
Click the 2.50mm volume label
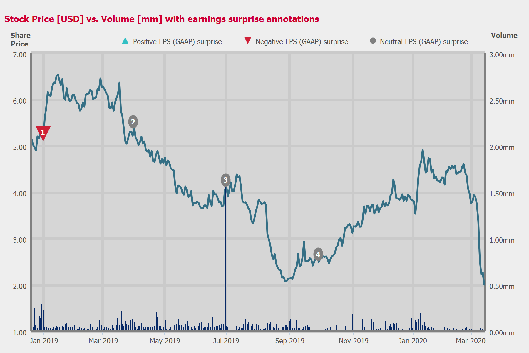[x=502, y=101]
